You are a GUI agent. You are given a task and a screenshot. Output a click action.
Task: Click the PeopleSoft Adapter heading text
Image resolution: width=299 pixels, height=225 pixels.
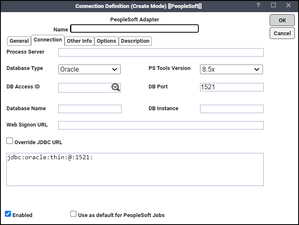135,20
